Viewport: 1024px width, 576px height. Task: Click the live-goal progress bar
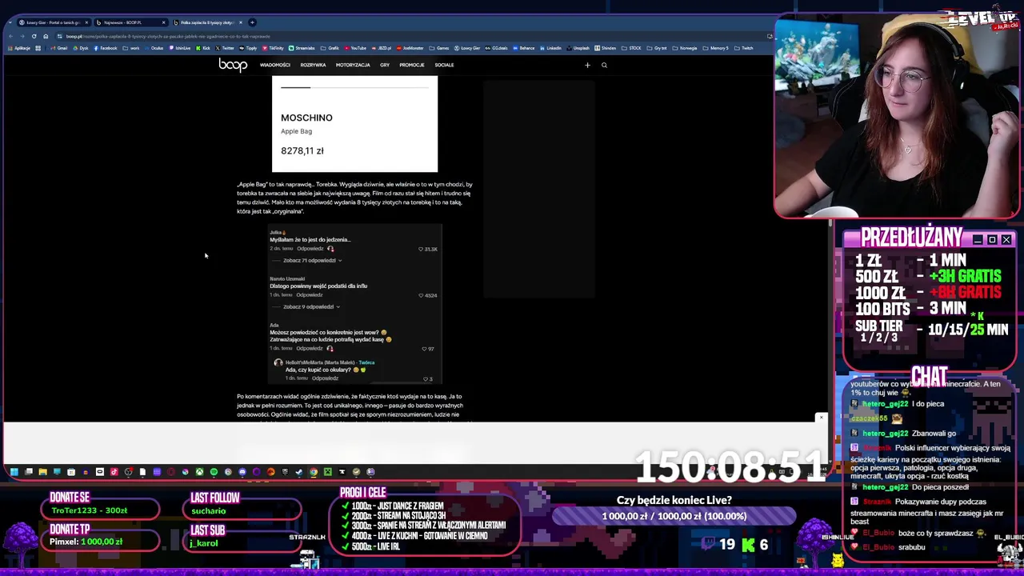pyautogui.click(x=674, y=516)
